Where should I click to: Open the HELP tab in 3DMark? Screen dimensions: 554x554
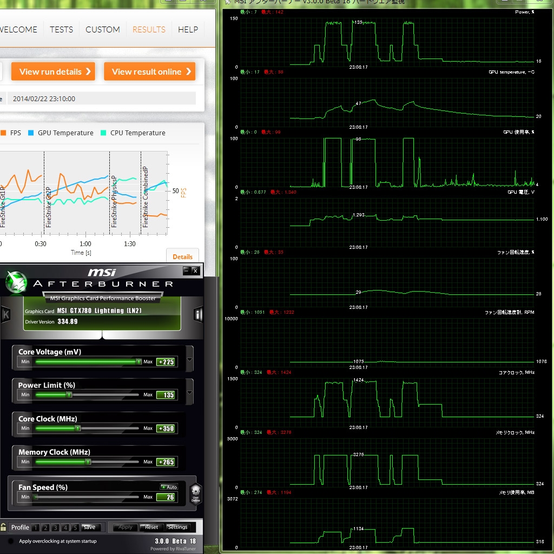pyautogui.click(x=188, y=29)
